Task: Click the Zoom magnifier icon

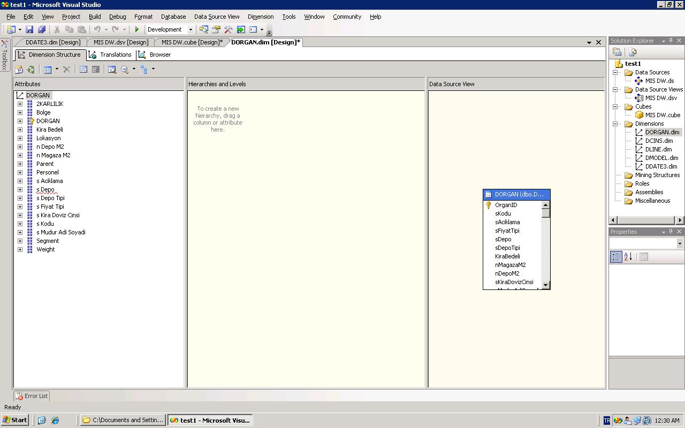Action: tap(125, 69)
